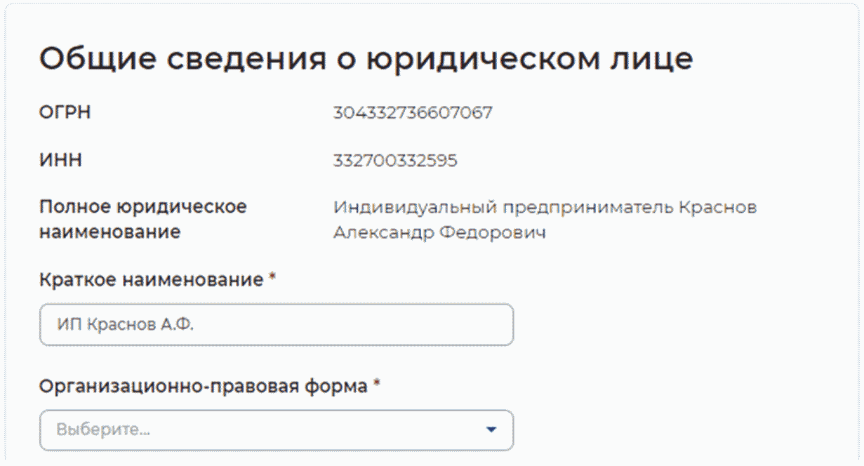Click the ОГРН label
This screenshot has height=466, width=864.
tap(65, 112)
